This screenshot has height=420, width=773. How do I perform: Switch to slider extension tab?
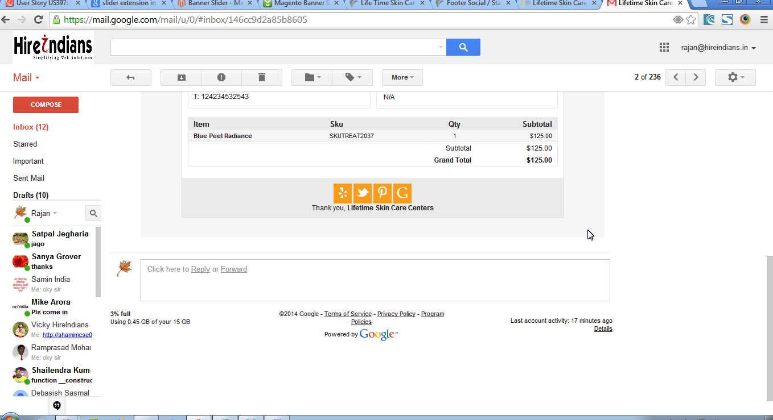pos(129,3)
